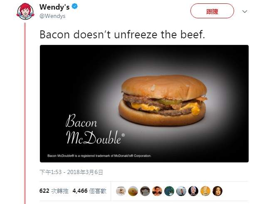Screen dimensions: 264x204
Task: View the 622 retweets list
Action: pyautogui.click(x=54, y=191)
